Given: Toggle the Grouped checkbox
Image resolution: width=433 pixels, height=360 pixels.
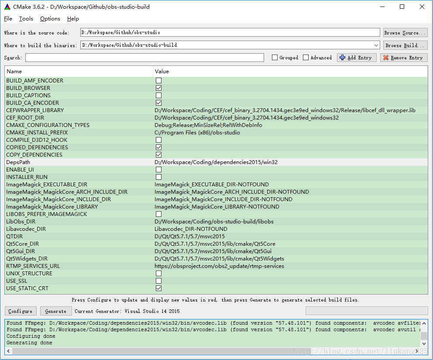Looking at the screenshot, I should pyautogui.click(x=275, y=58).
